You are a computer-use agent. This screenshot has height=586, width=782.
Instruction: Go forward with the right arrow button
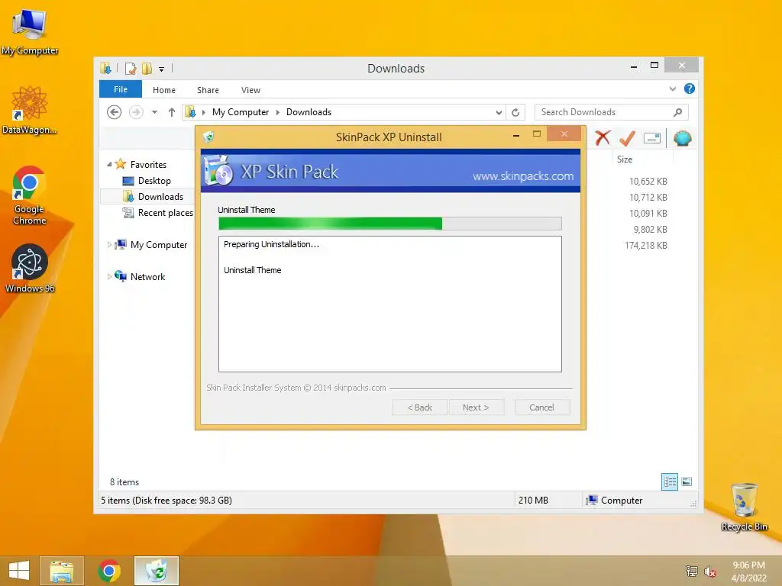coord(136,112)
